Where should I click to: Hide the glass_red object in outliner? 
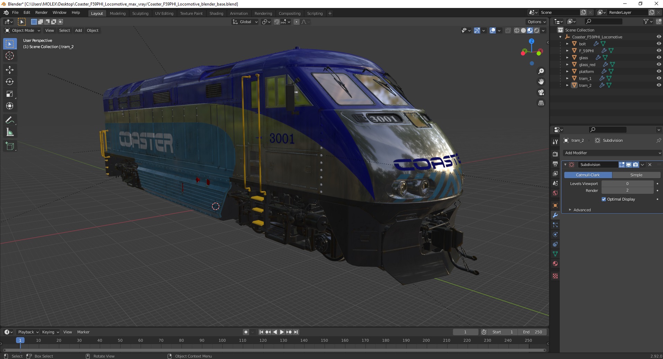658,64
